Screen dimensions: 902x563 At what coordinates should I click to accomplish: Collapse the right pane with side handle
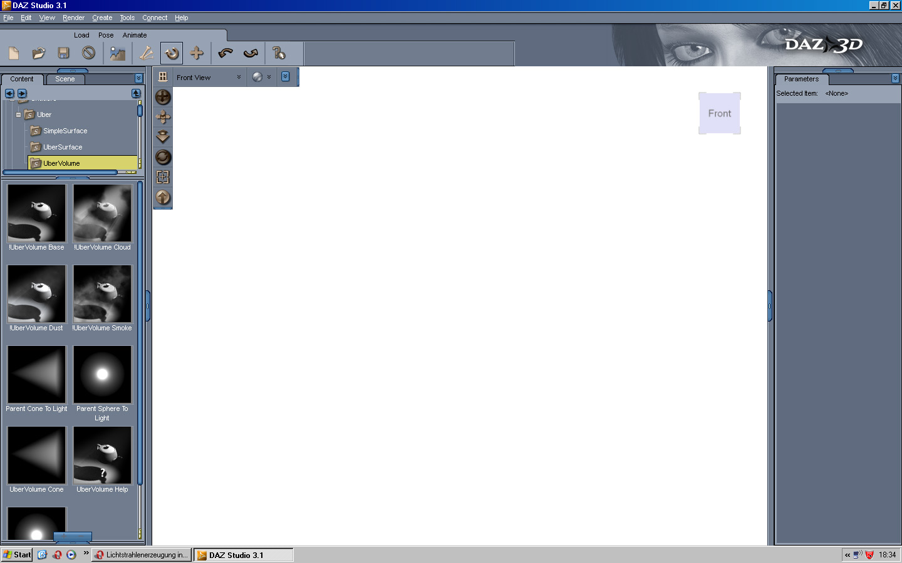point(770,306)
